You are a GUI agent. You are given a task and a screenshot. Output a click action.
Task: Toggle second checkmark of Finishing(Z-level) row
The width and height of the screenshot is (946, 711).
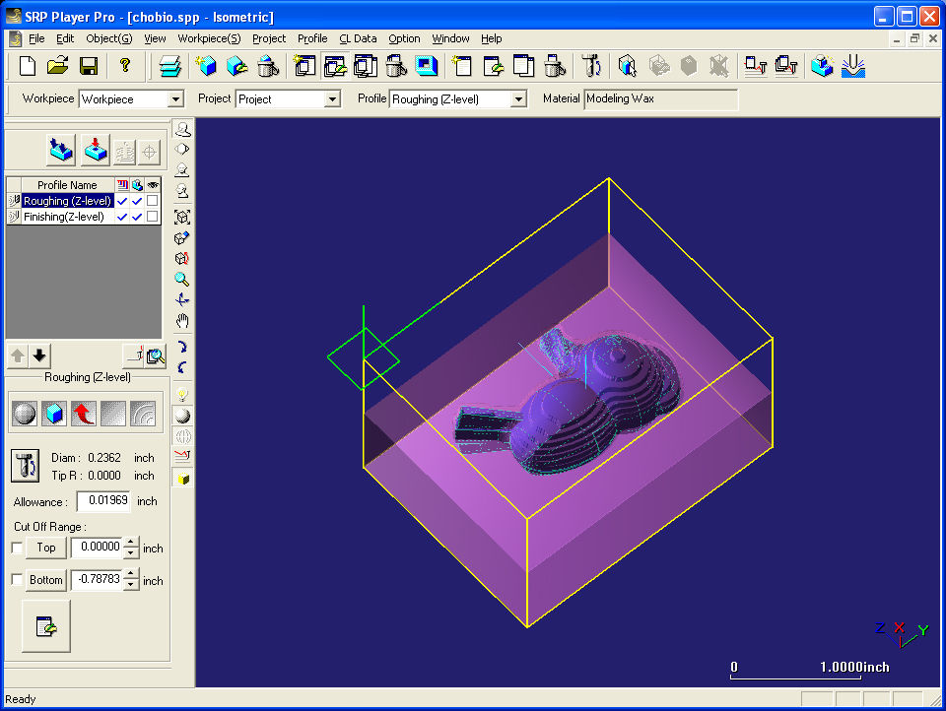[x=137, y=217]
